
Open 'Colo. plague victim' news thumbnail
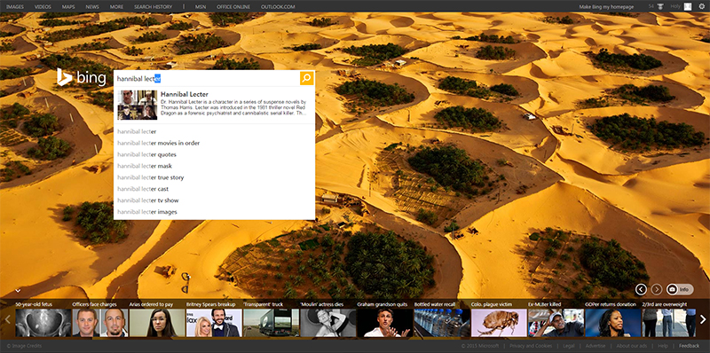tap(499, 322)
